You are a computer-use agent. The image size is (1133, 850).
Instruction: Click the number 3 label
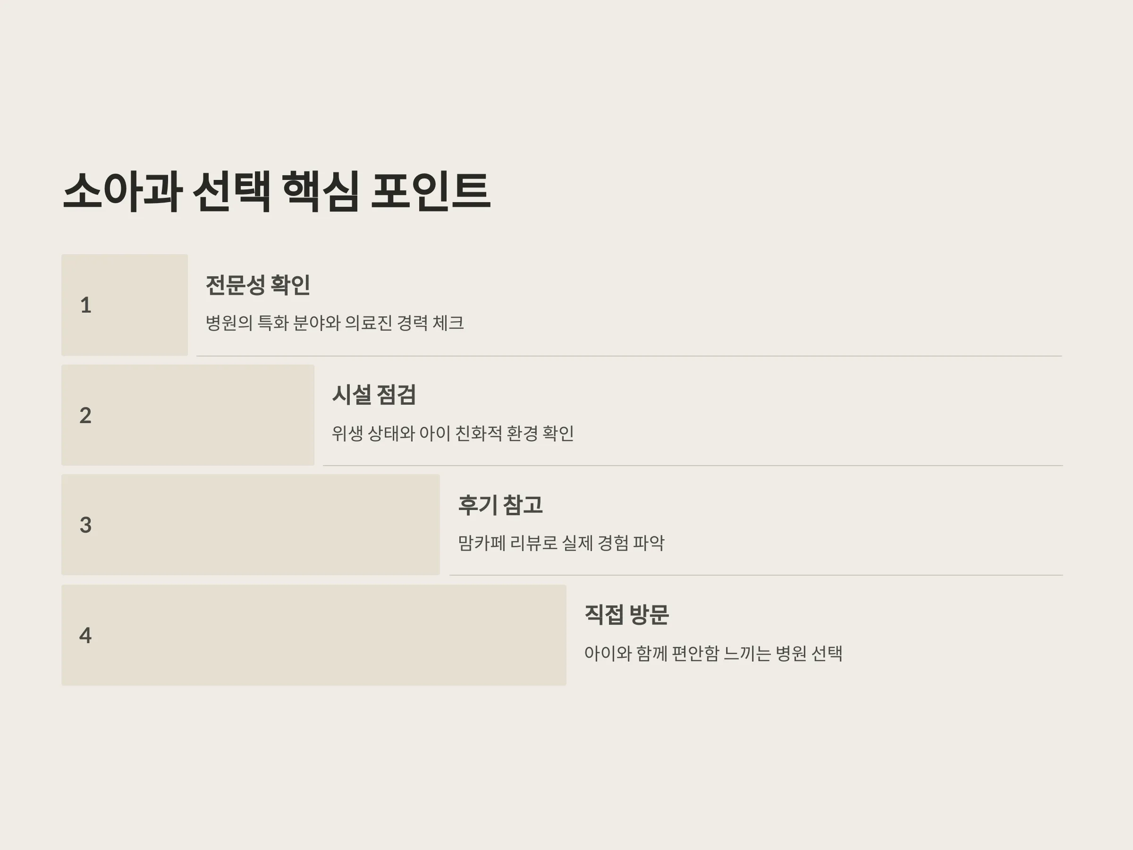[x=85, y=525]
